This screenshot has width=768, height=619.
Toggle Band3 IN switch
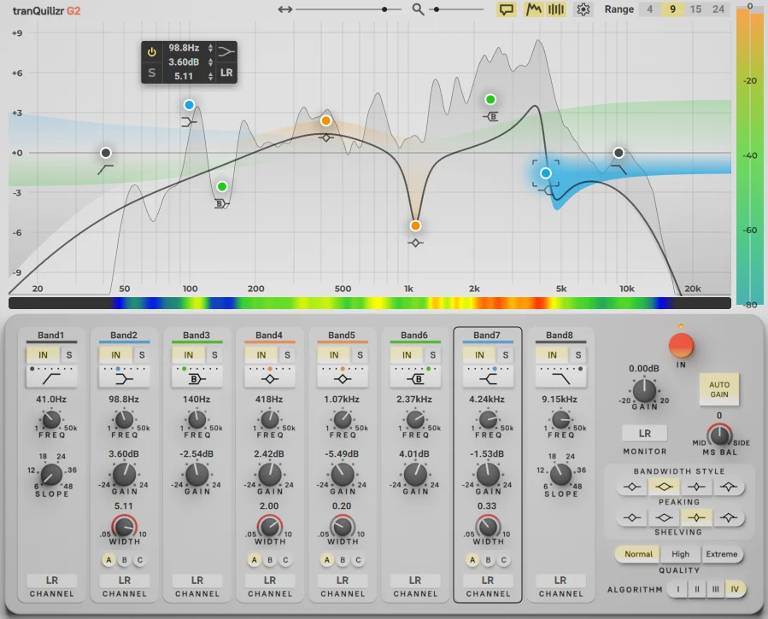189,355
